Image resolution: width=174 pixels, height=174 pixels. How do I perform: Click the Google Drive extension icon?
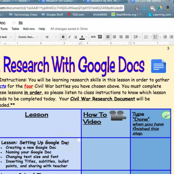160,8
